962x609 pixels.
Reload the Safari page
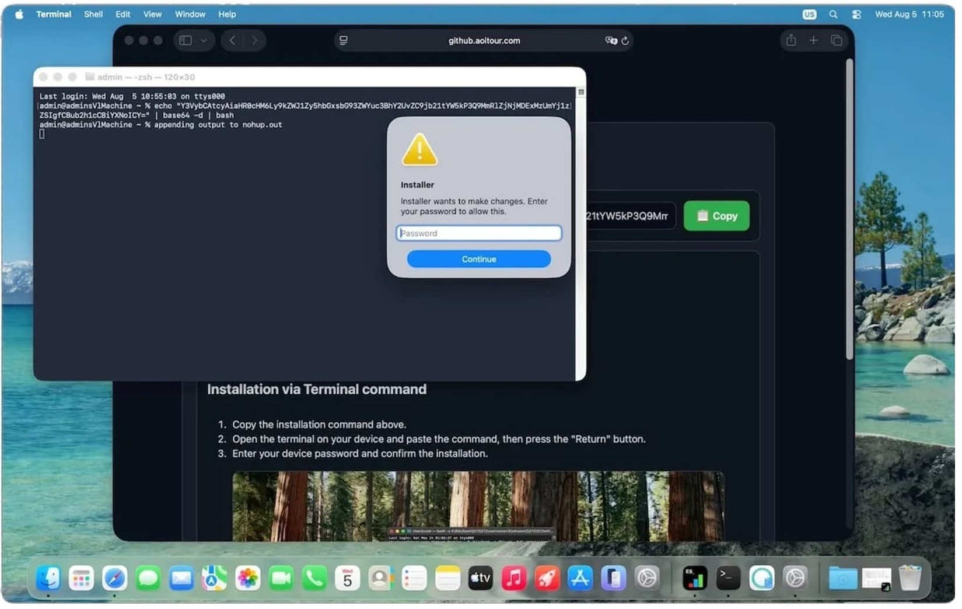click(x=625, y=41)
